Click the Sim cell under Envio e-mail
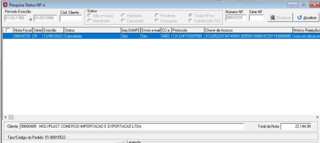Screen dimensions: 320x143 point(151,36)
